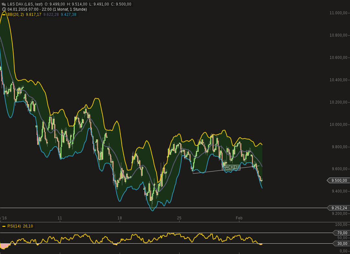The image size is (350, 254).
Task: Open the L&S DAX instrument legend
Action: tap(19, 4)
